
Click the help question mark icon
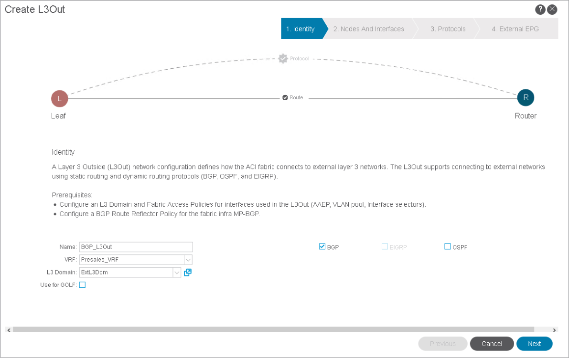(x=540, y=10)
